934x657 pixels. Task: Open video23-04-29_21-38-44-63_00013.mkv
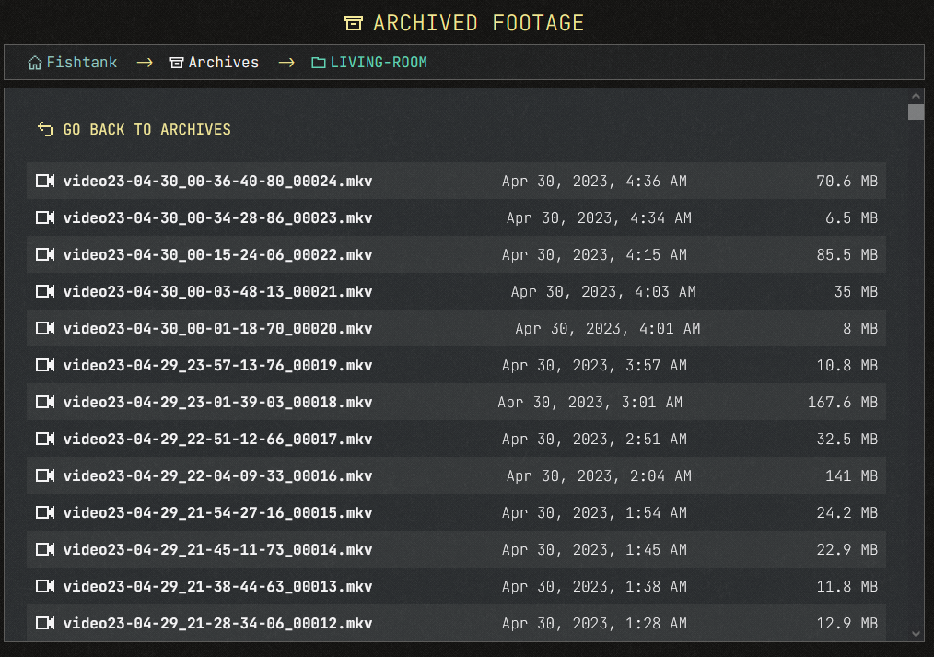[217, 587]
